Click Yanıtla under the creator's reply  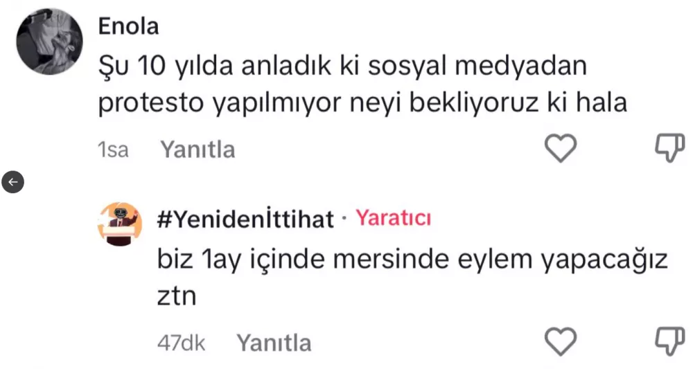pos(274,343)
